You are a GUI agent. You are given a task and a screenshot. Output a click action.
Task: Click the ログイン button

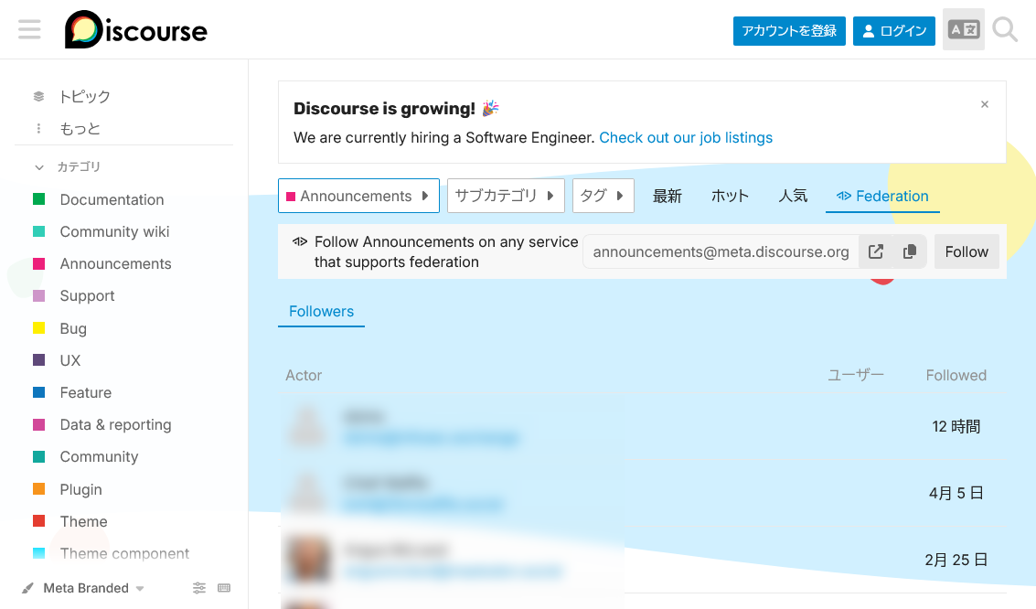click(x=893, y=31)
